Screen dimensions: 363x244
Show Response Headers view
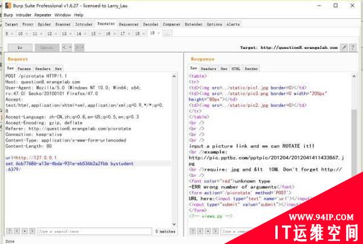pos(208,69)
